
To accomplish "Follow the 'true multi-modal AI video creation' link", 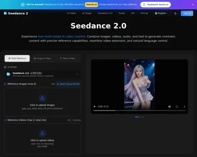I will (62, 36).
